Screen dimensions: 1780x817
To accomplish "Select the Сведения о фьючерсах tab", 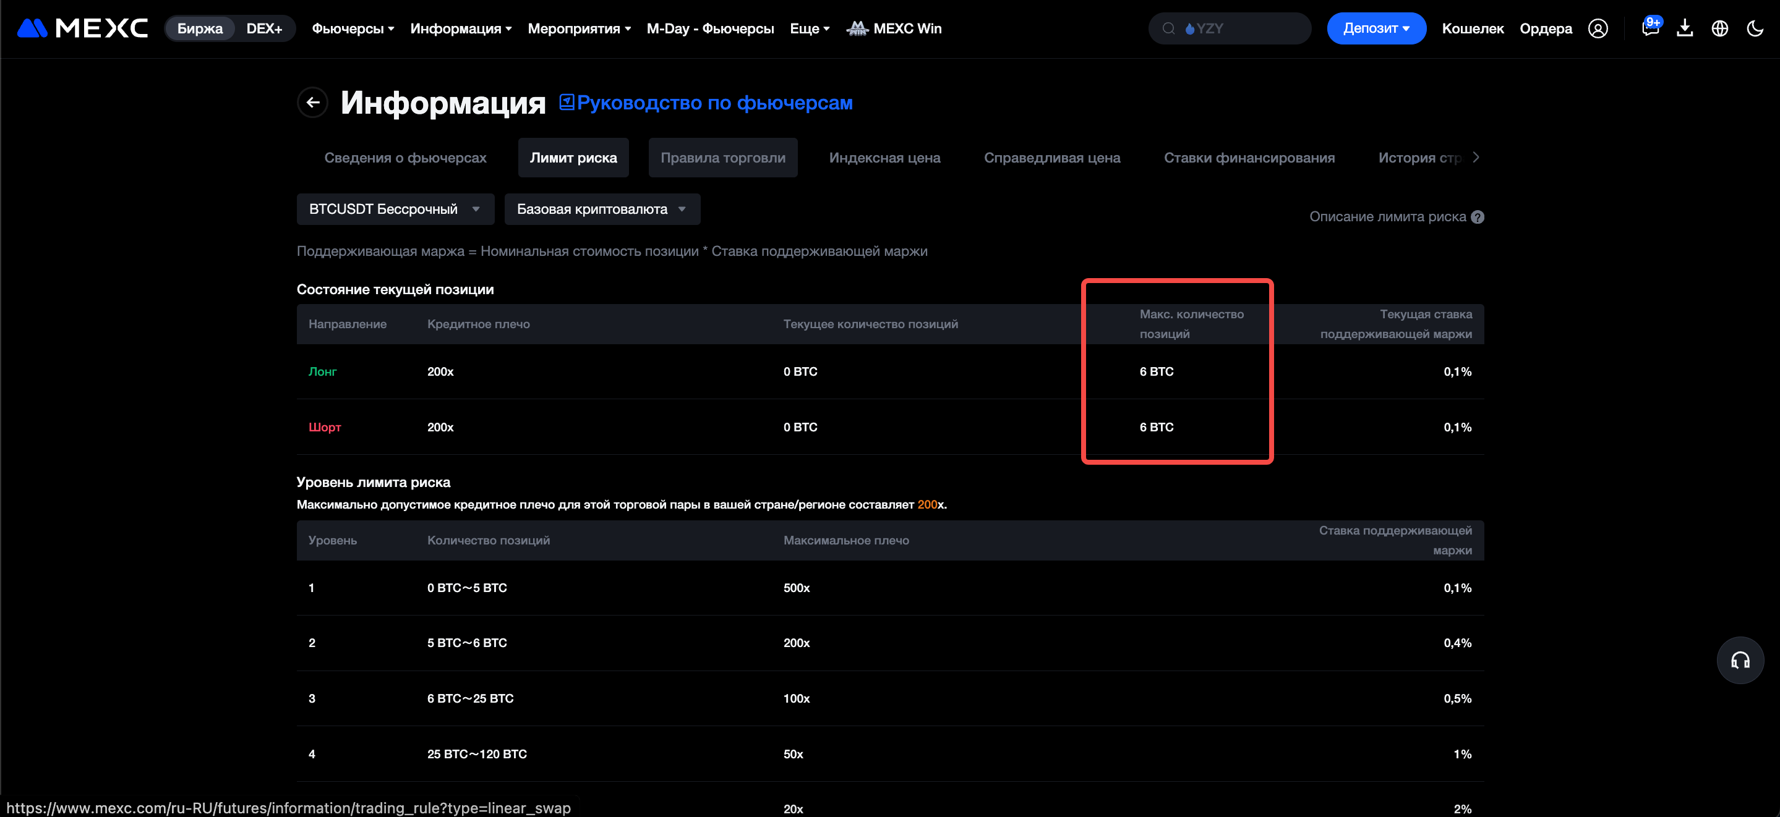I will (x=406, y=158).
